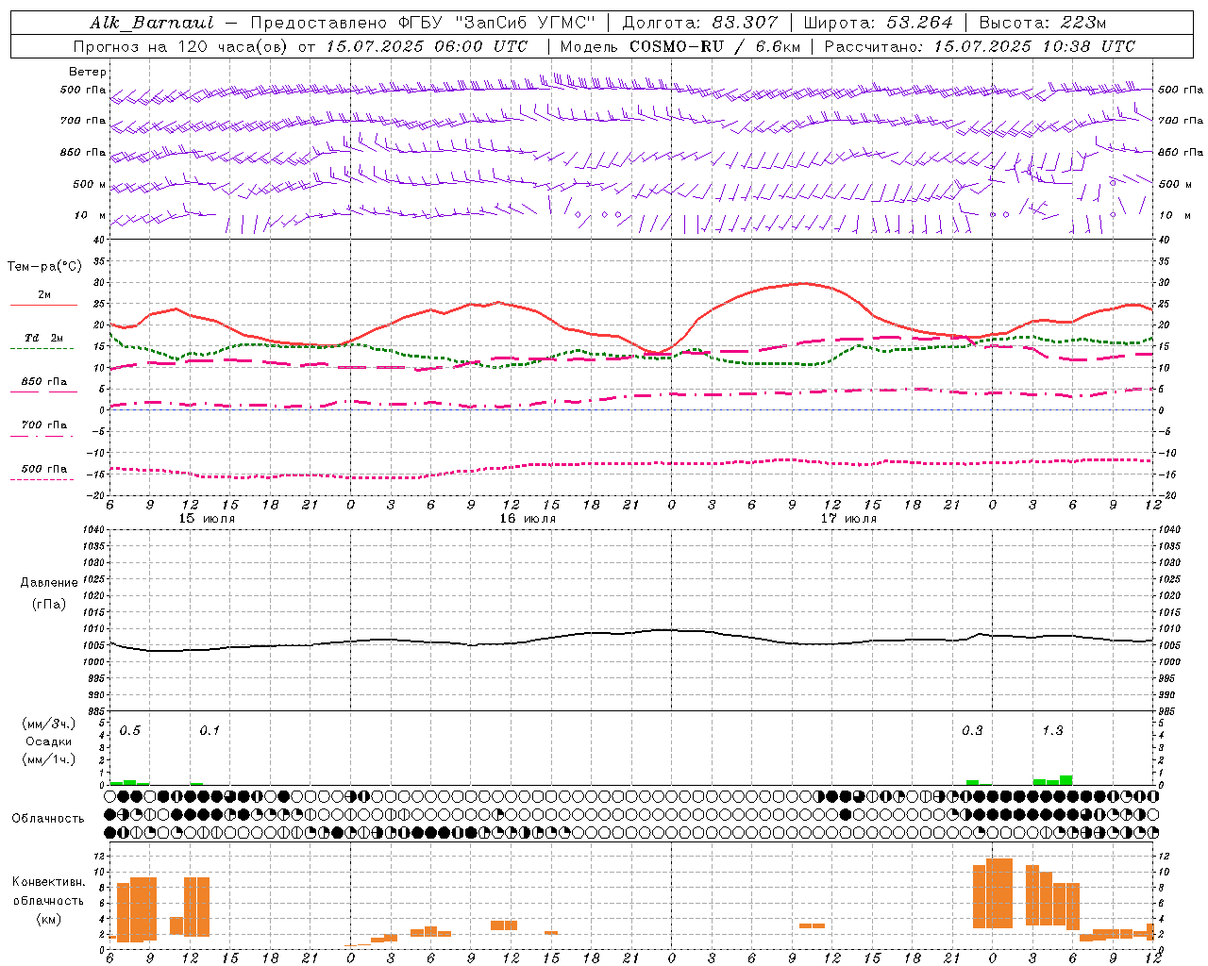Click the right-side "700 гПа" wind level label
This screenshot has width=1208, height=966.
pyautogui.click(x=1181, y=121)
